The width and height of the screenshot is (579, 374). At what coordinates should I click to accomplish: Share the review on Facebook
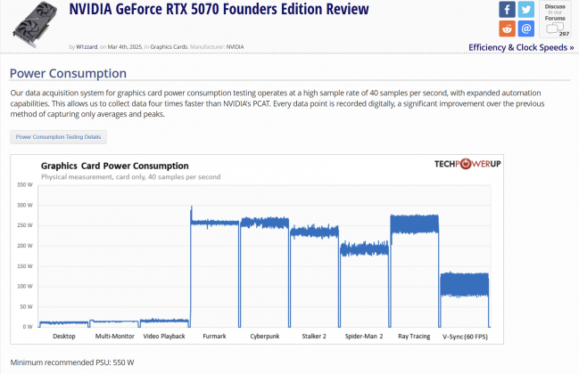pos(507,9)
